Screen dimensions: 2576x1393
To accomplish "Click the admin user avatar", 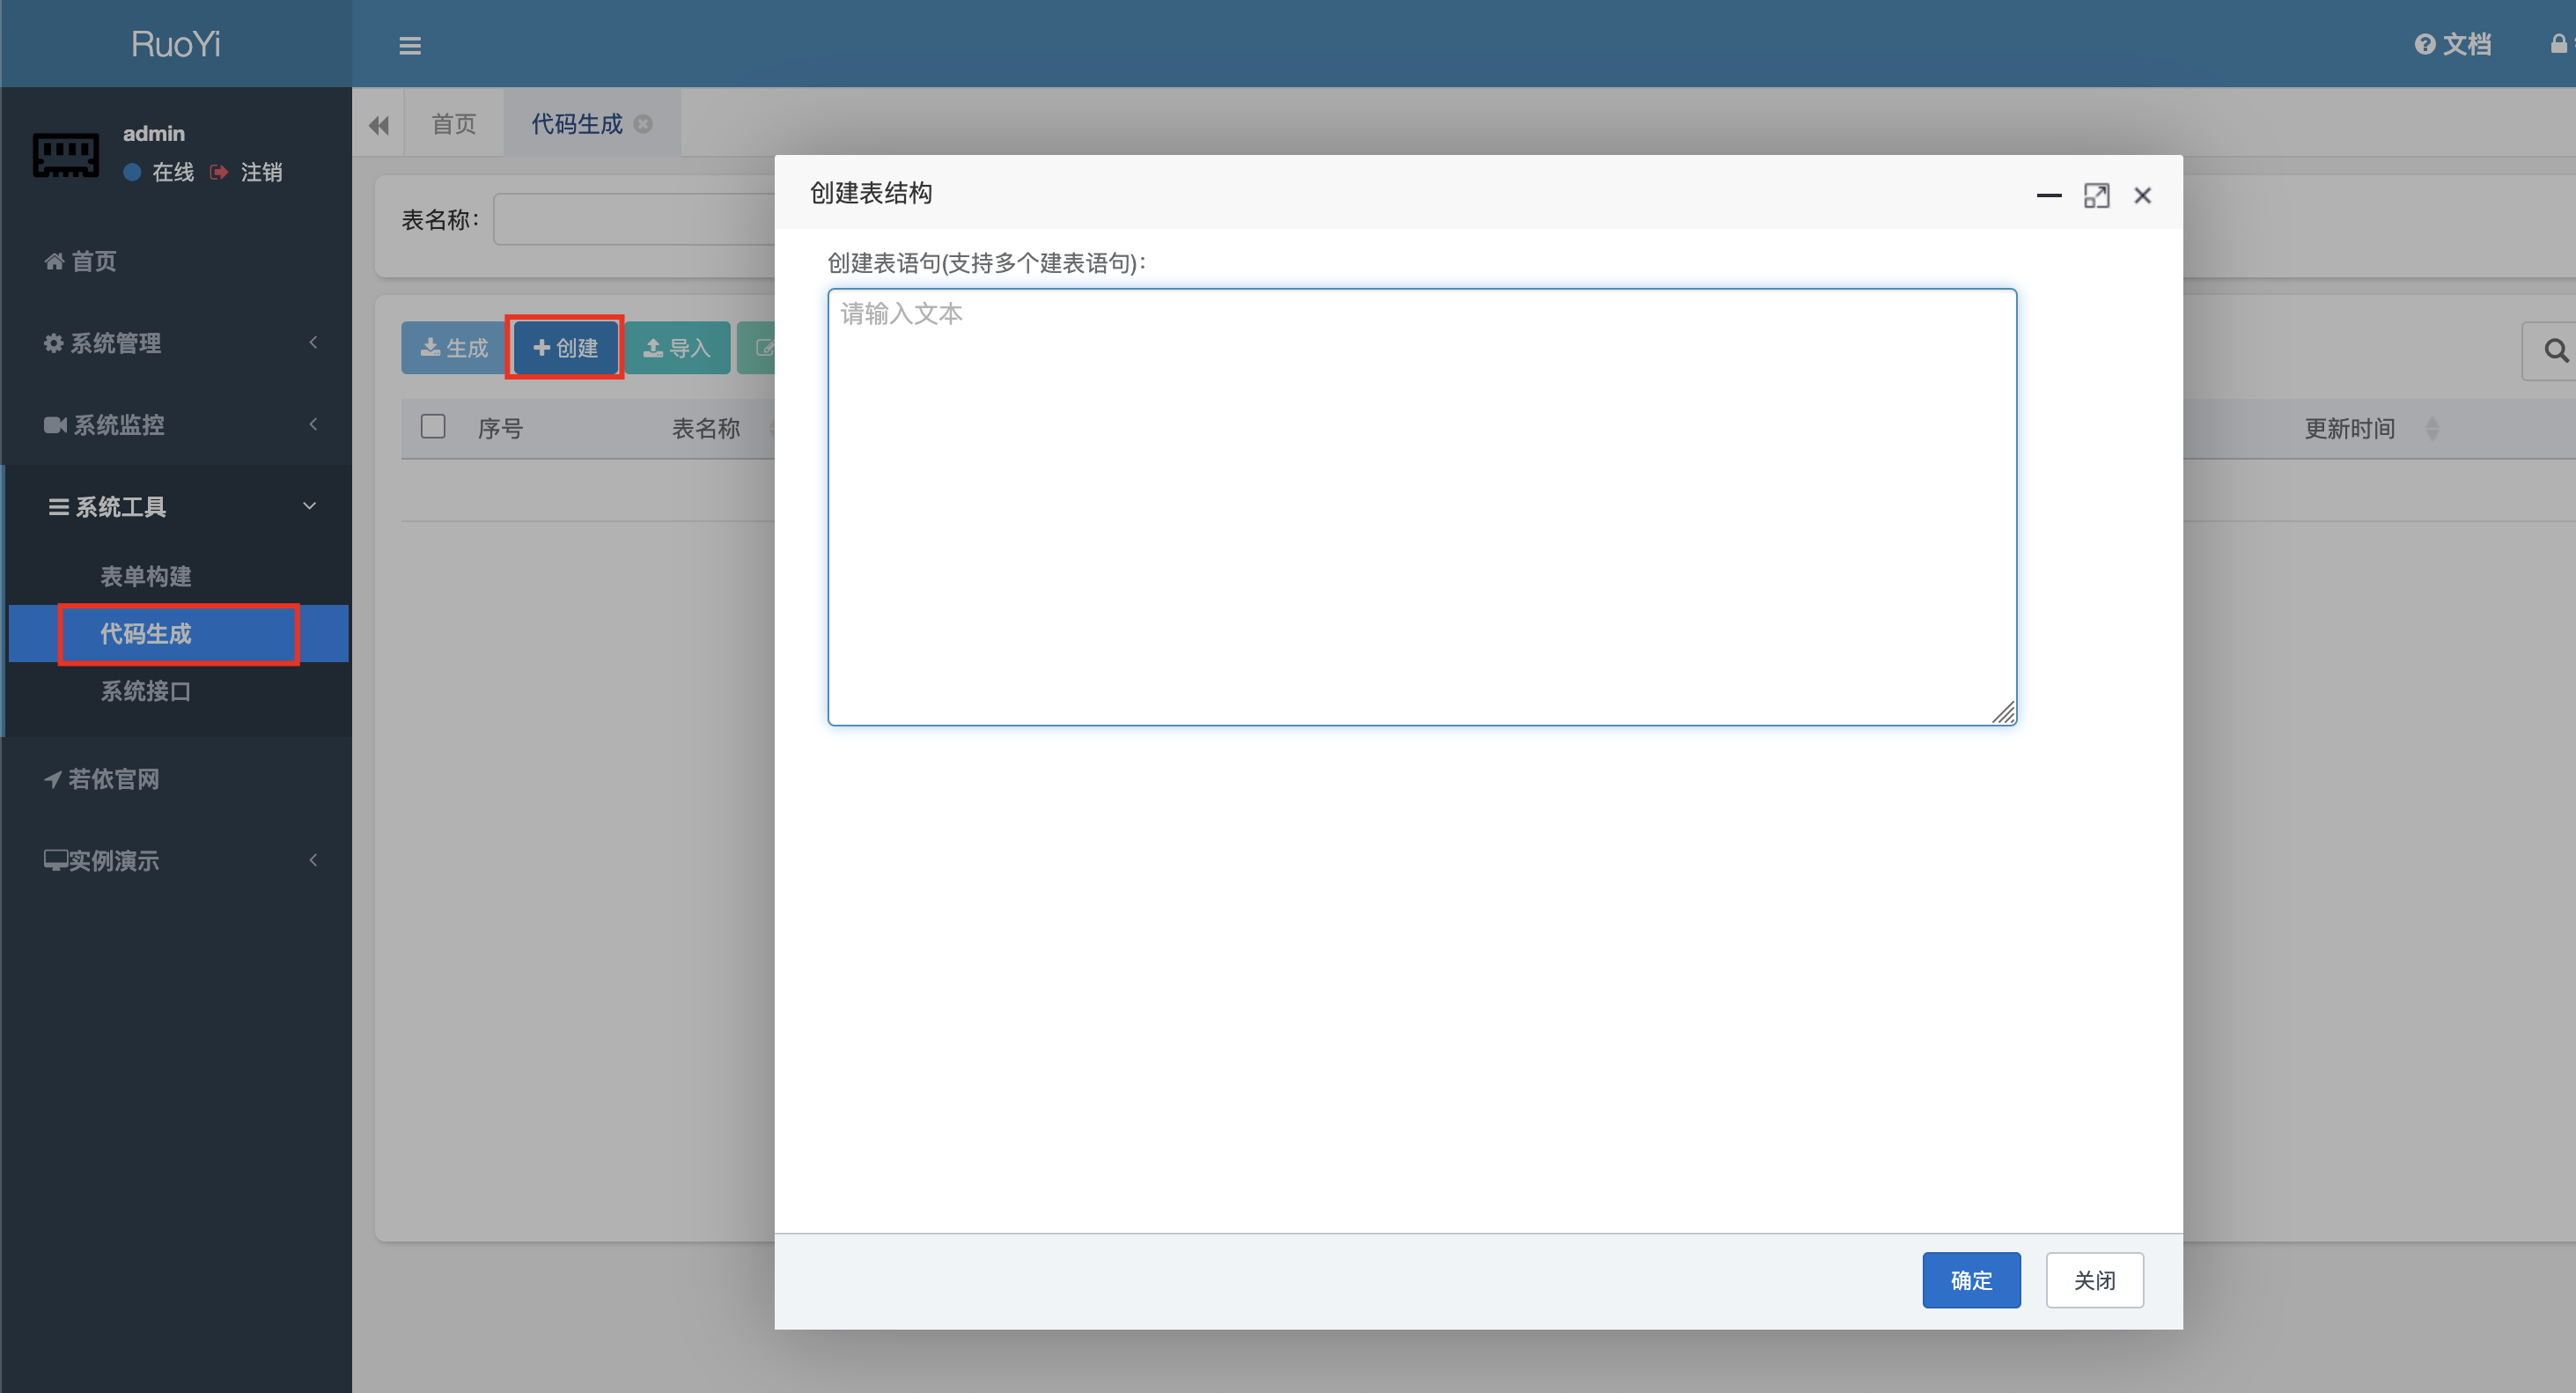I will click(66, 155).
